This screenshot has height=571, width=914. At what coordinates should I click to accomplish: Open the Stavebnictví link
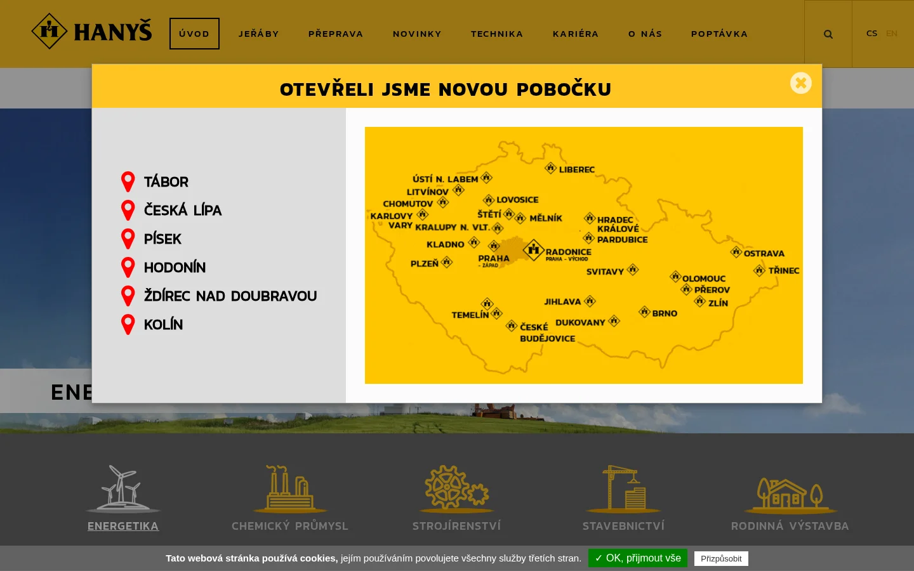tap(624, 526)
